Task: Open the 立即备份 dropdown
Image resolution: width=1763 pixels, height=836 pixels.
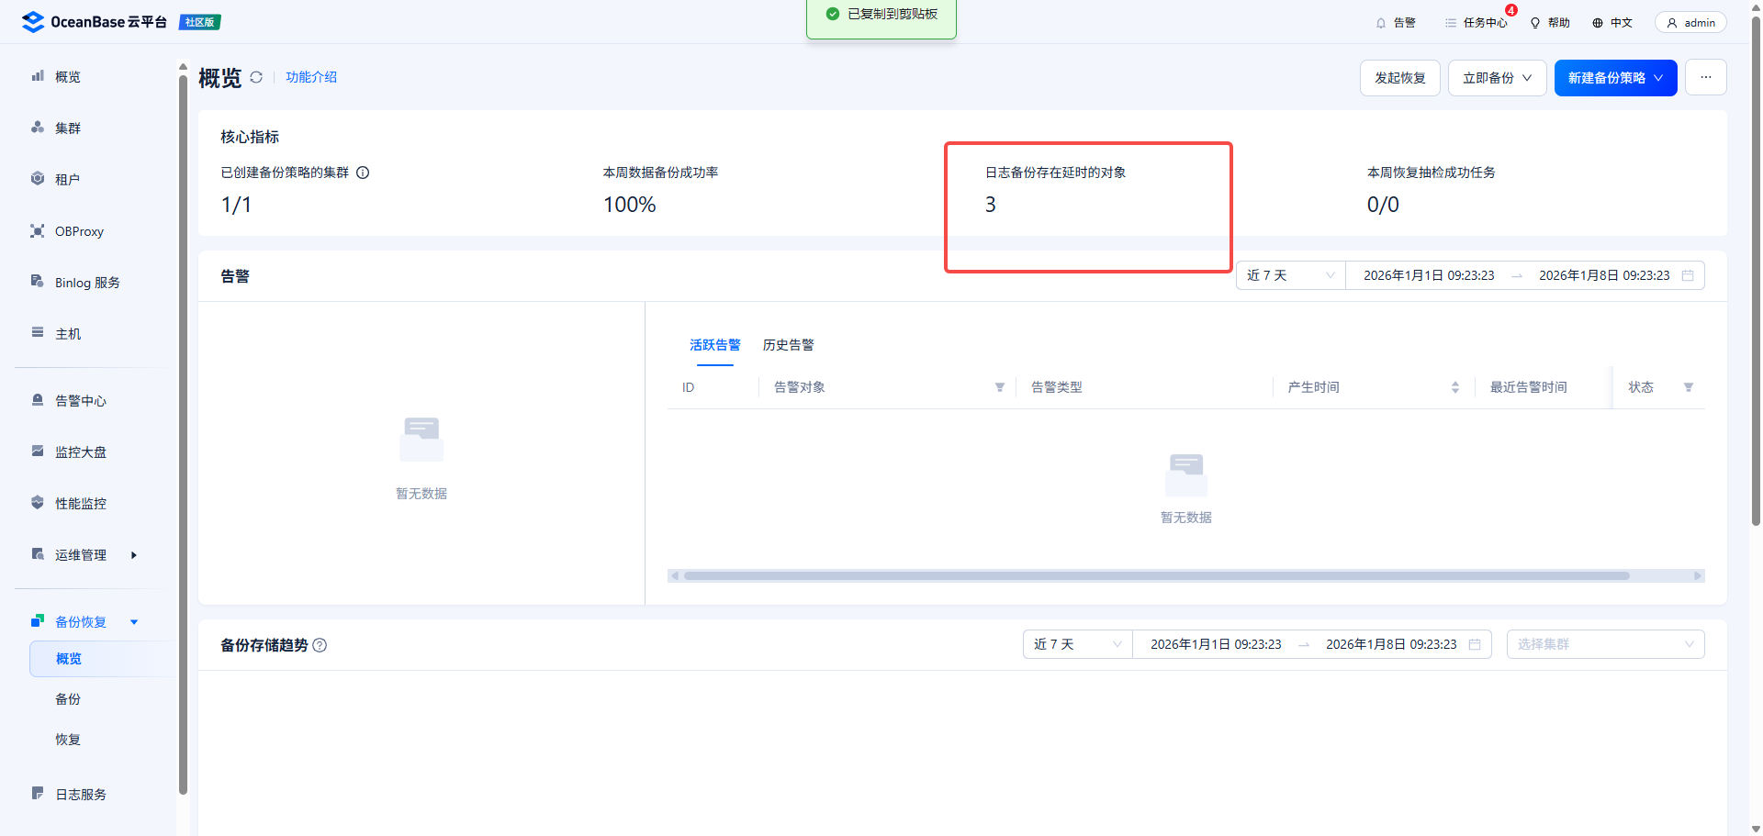Action: (1497, 78)
